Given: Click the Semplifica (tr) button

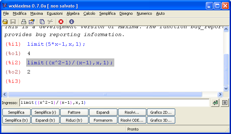Looking at the screenshot, I should point(17,120).
